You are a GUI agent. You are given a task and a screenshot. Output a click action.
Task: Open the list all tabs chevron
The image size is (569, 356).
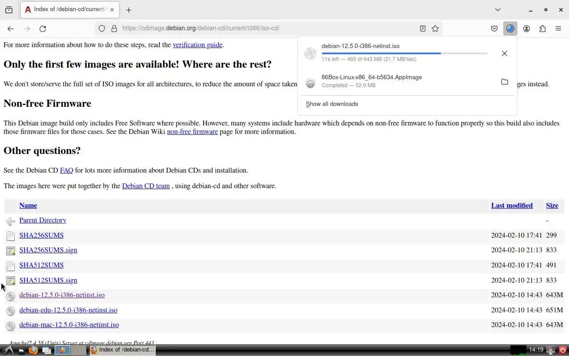(x=498, y=10)
